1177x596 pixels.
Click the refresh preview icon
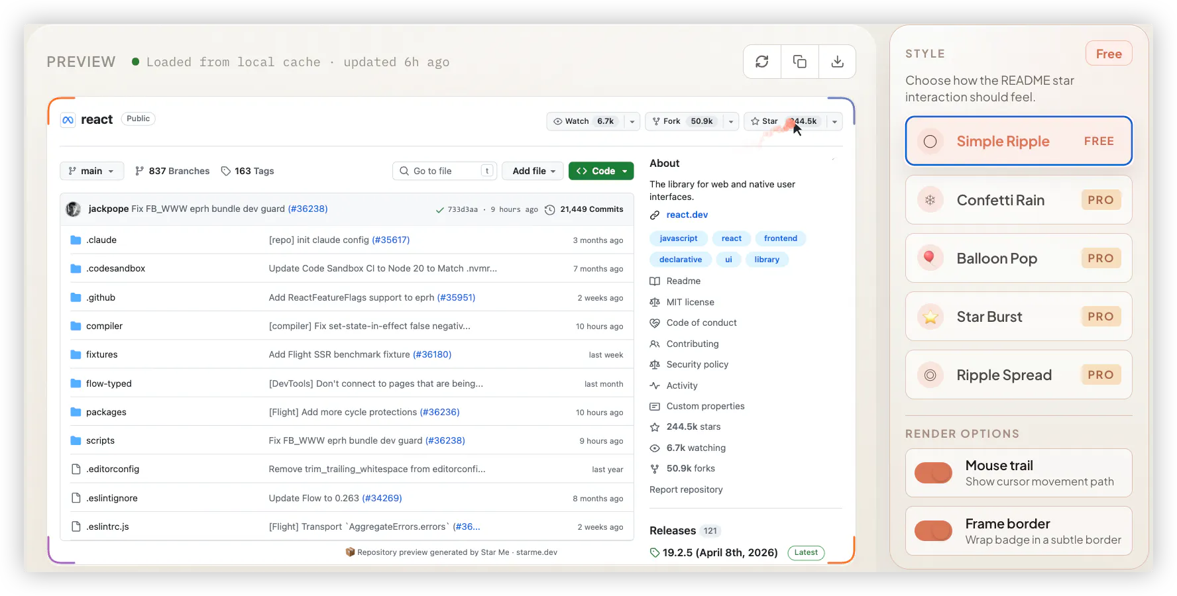[762, 62]
